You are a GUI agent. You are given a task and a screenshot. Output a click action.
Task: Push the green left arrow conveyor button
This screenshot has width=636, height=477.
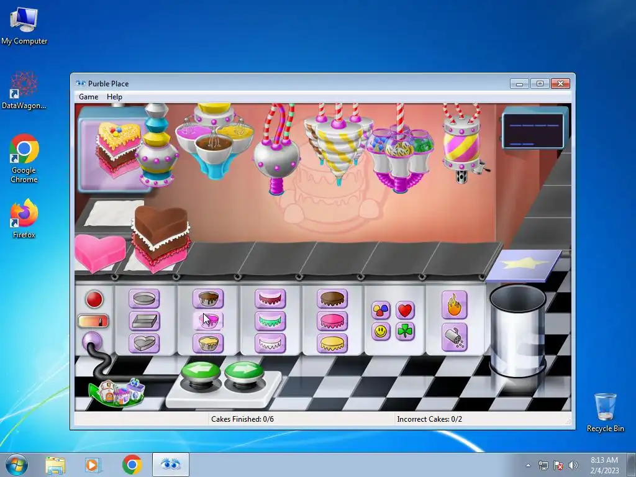pyautogui.click(x=201, y=372)
